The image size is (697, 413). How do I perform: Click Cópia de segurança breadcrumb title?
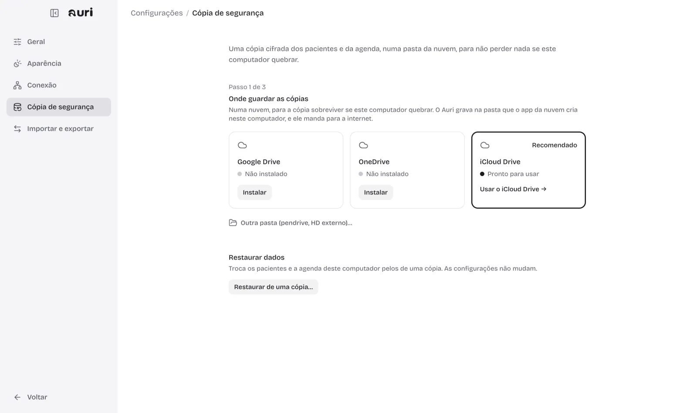228,13
